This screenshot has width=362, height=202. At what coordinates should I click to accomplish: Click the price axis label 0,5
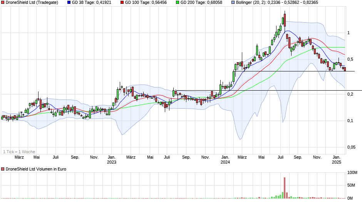pos(350,60)
